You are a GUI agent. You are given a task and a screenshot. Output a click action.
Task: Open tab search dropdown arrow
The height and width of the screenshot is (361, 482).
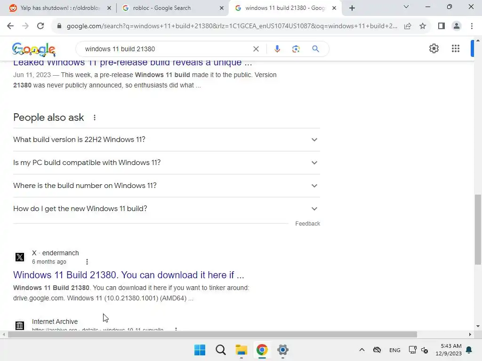tap(406, 7)
